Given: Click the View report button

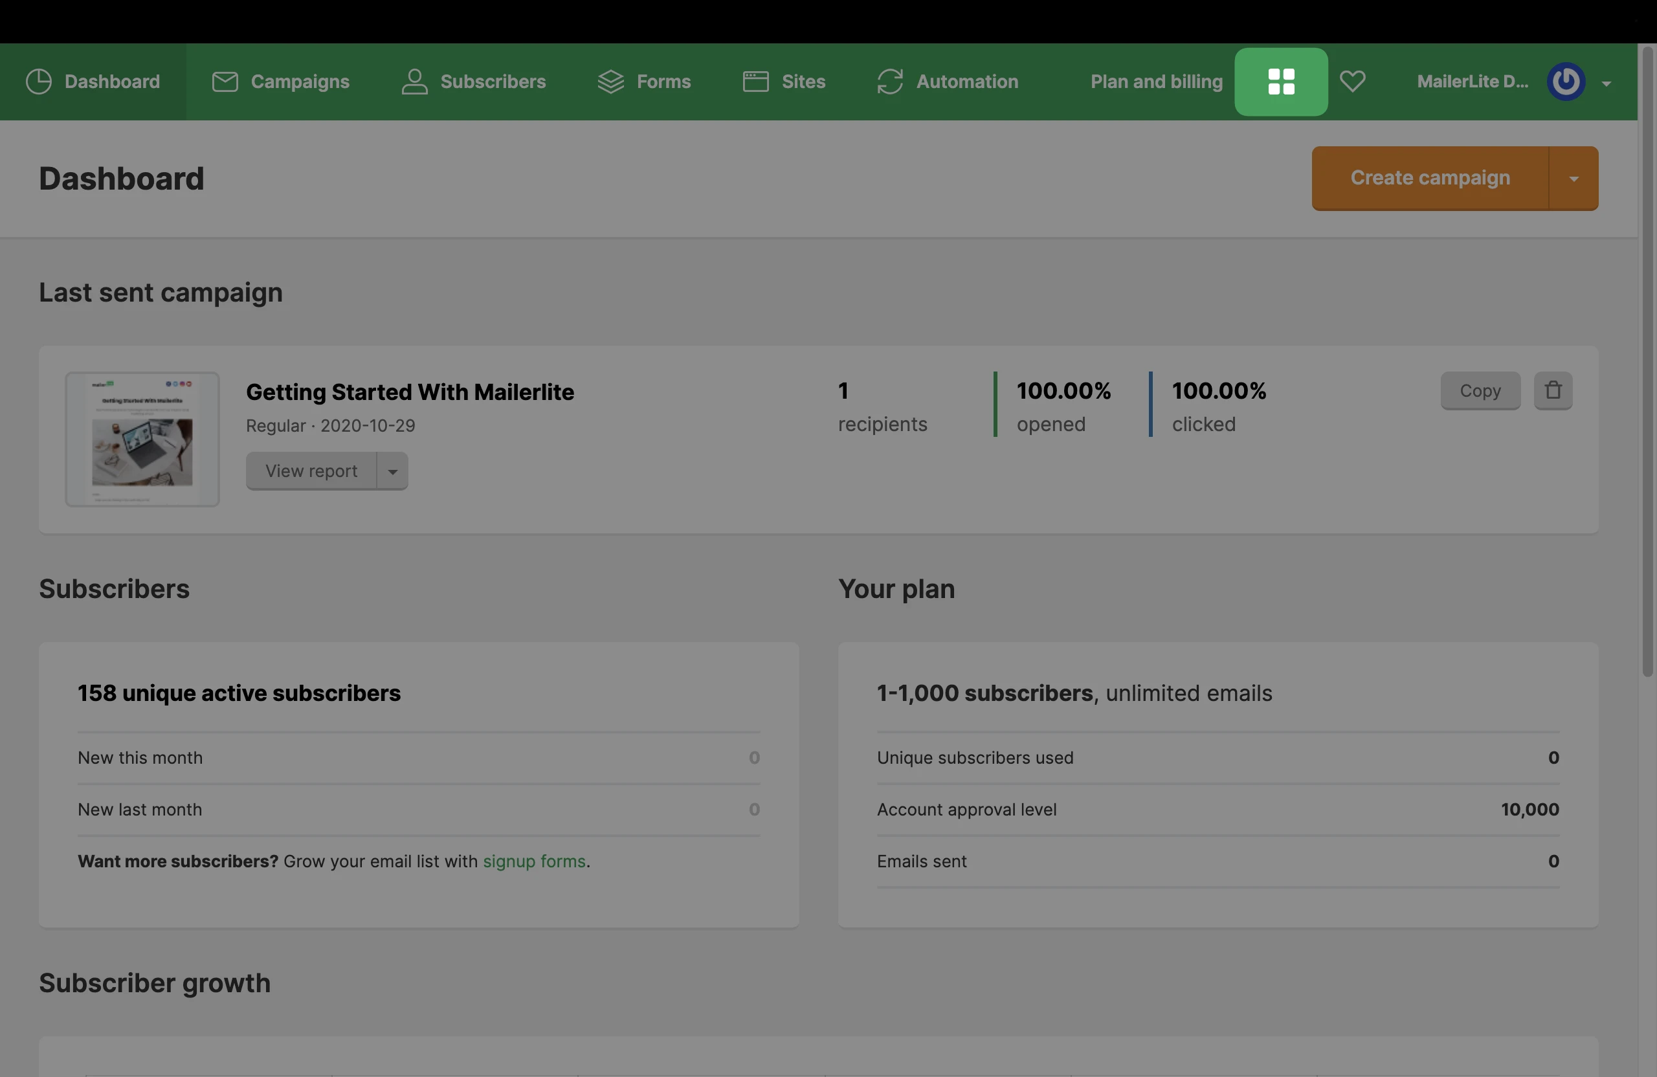Looking at the screenshot, I should (311, 471).
